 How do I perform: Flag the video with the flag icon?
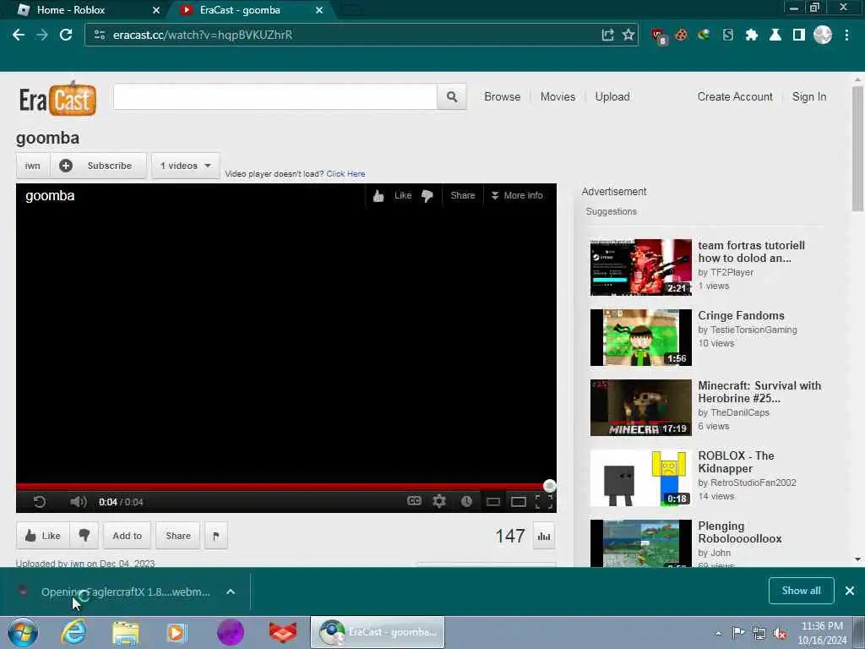tap(215, 535)
